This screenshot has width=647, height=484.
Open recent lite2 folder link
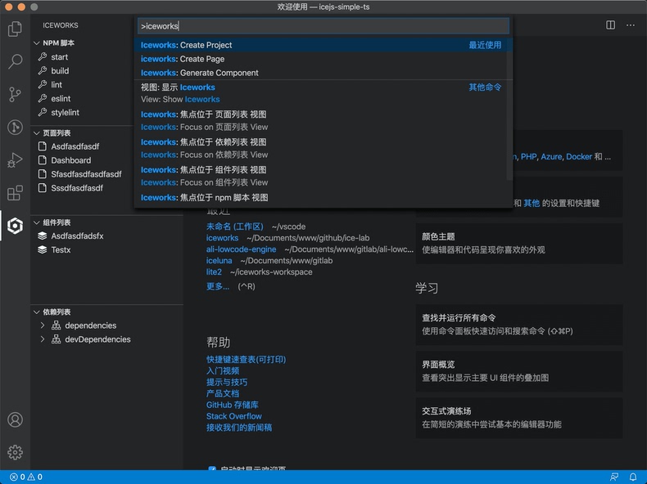point(214,272)
